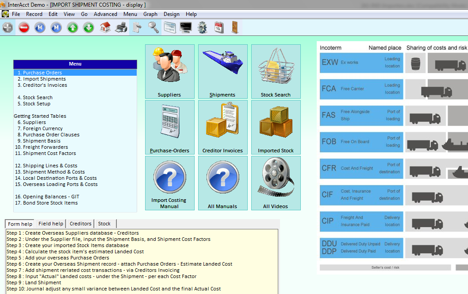Go to first record with blue rewind icon
Screen dimensions: 468x294
tap(40, 27)
